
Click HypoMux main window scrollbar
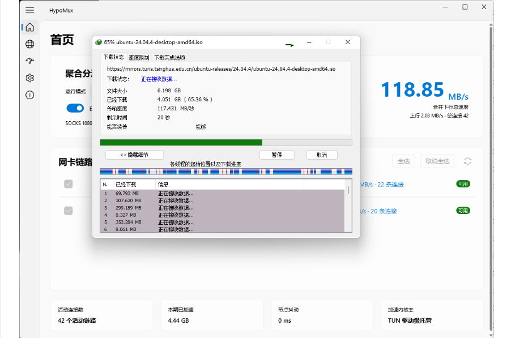coord(491,180)
